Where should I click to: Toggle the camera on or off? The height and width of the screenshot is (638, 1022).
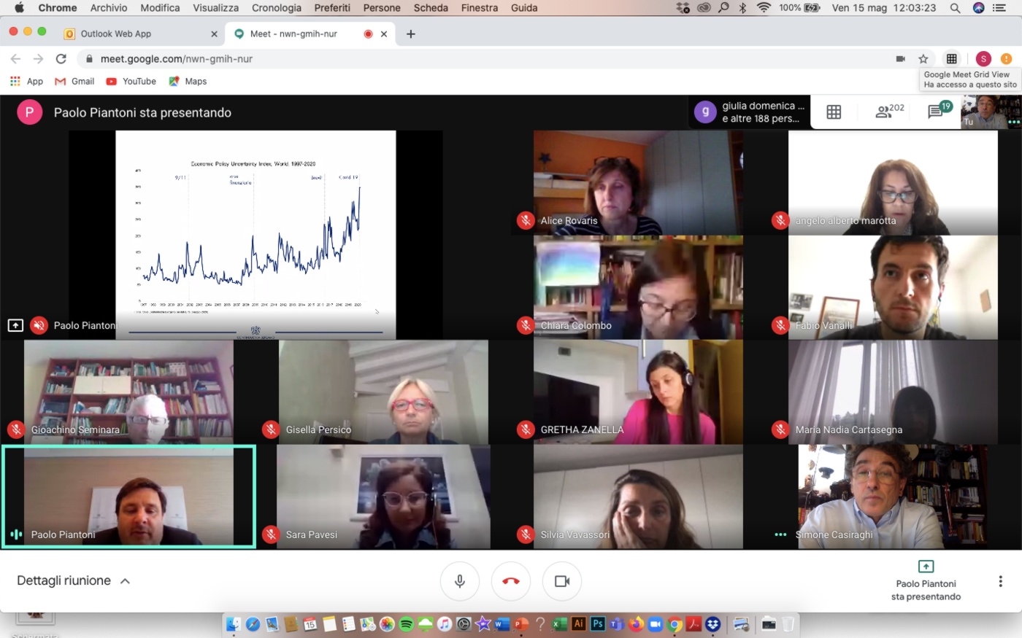click(x=561, y=581)
